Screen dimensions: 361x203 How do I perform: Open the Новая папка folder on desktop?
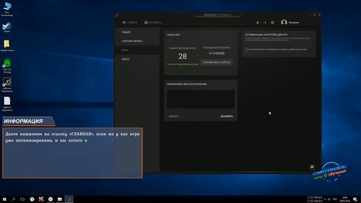pos(7,46)
